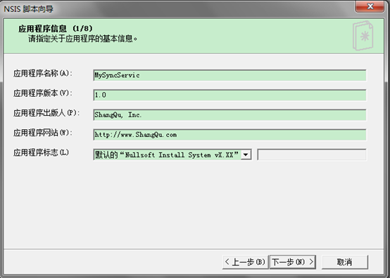This screenshot has width=390, height=278.
Task: Click the 应用程序版本(V) label
Action: click(x=42, y=93)
